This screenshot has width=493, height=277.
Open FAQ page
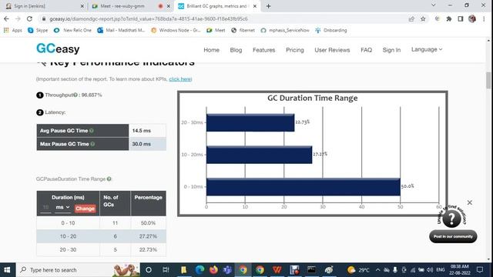coord(367,50)
